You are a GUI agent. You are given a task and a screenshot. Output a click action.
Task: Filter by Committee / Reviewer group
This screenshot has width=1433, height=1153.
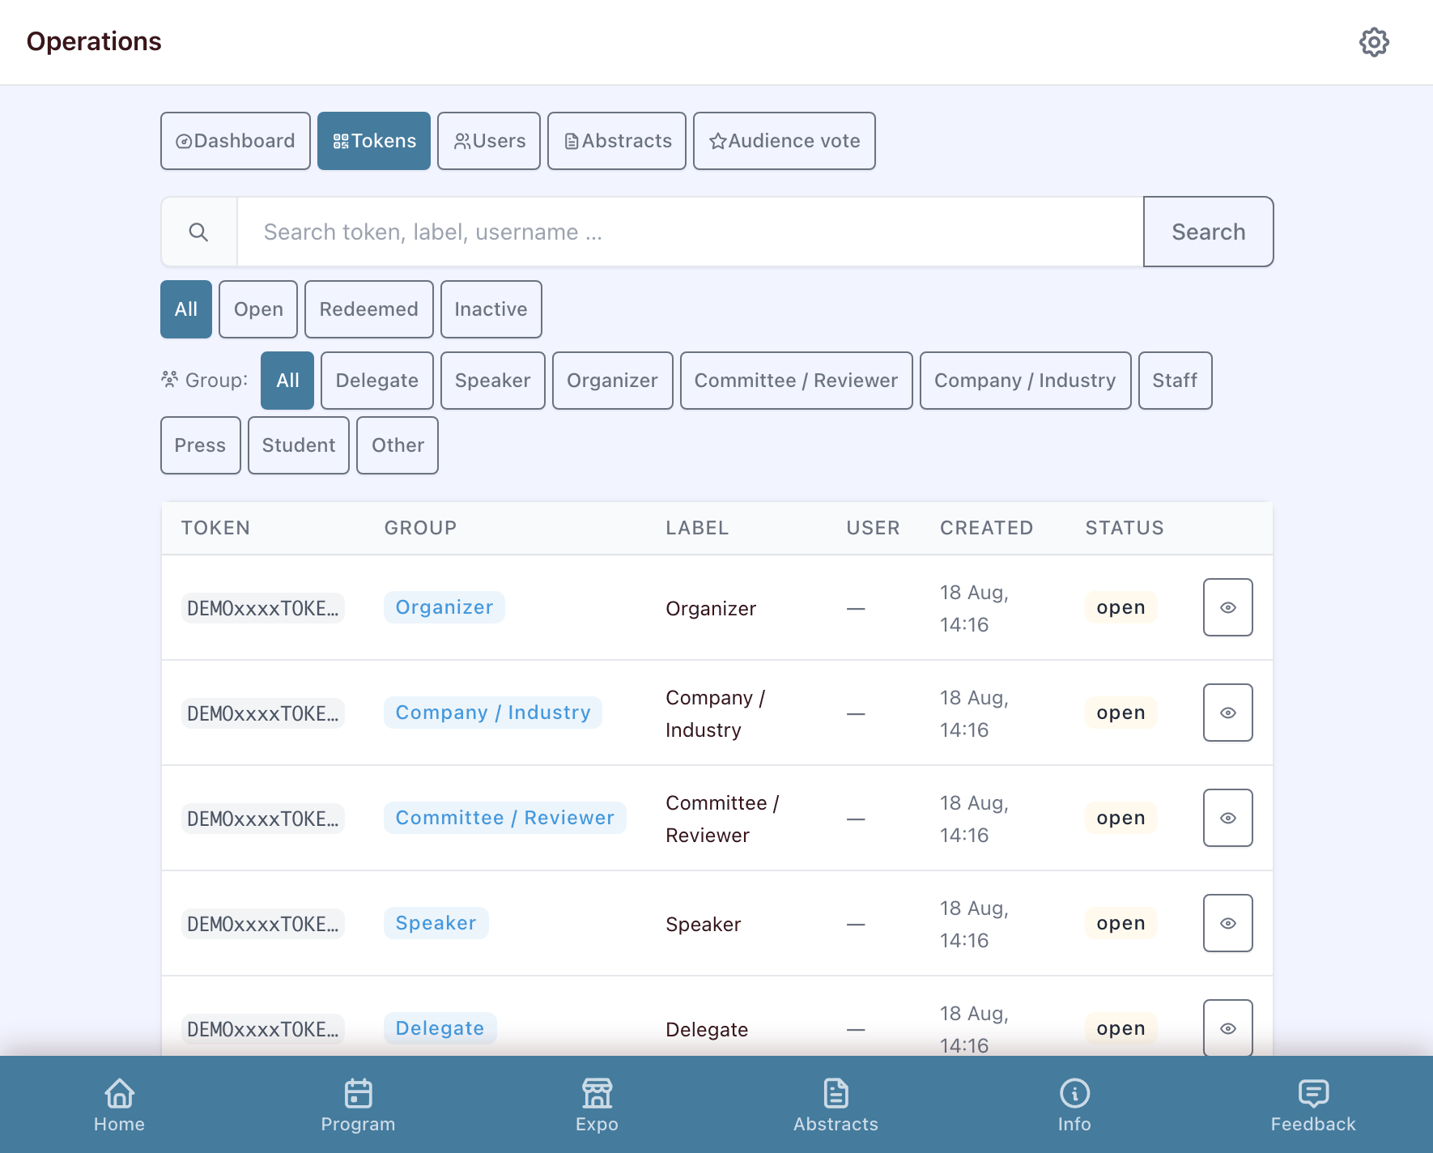797,381
